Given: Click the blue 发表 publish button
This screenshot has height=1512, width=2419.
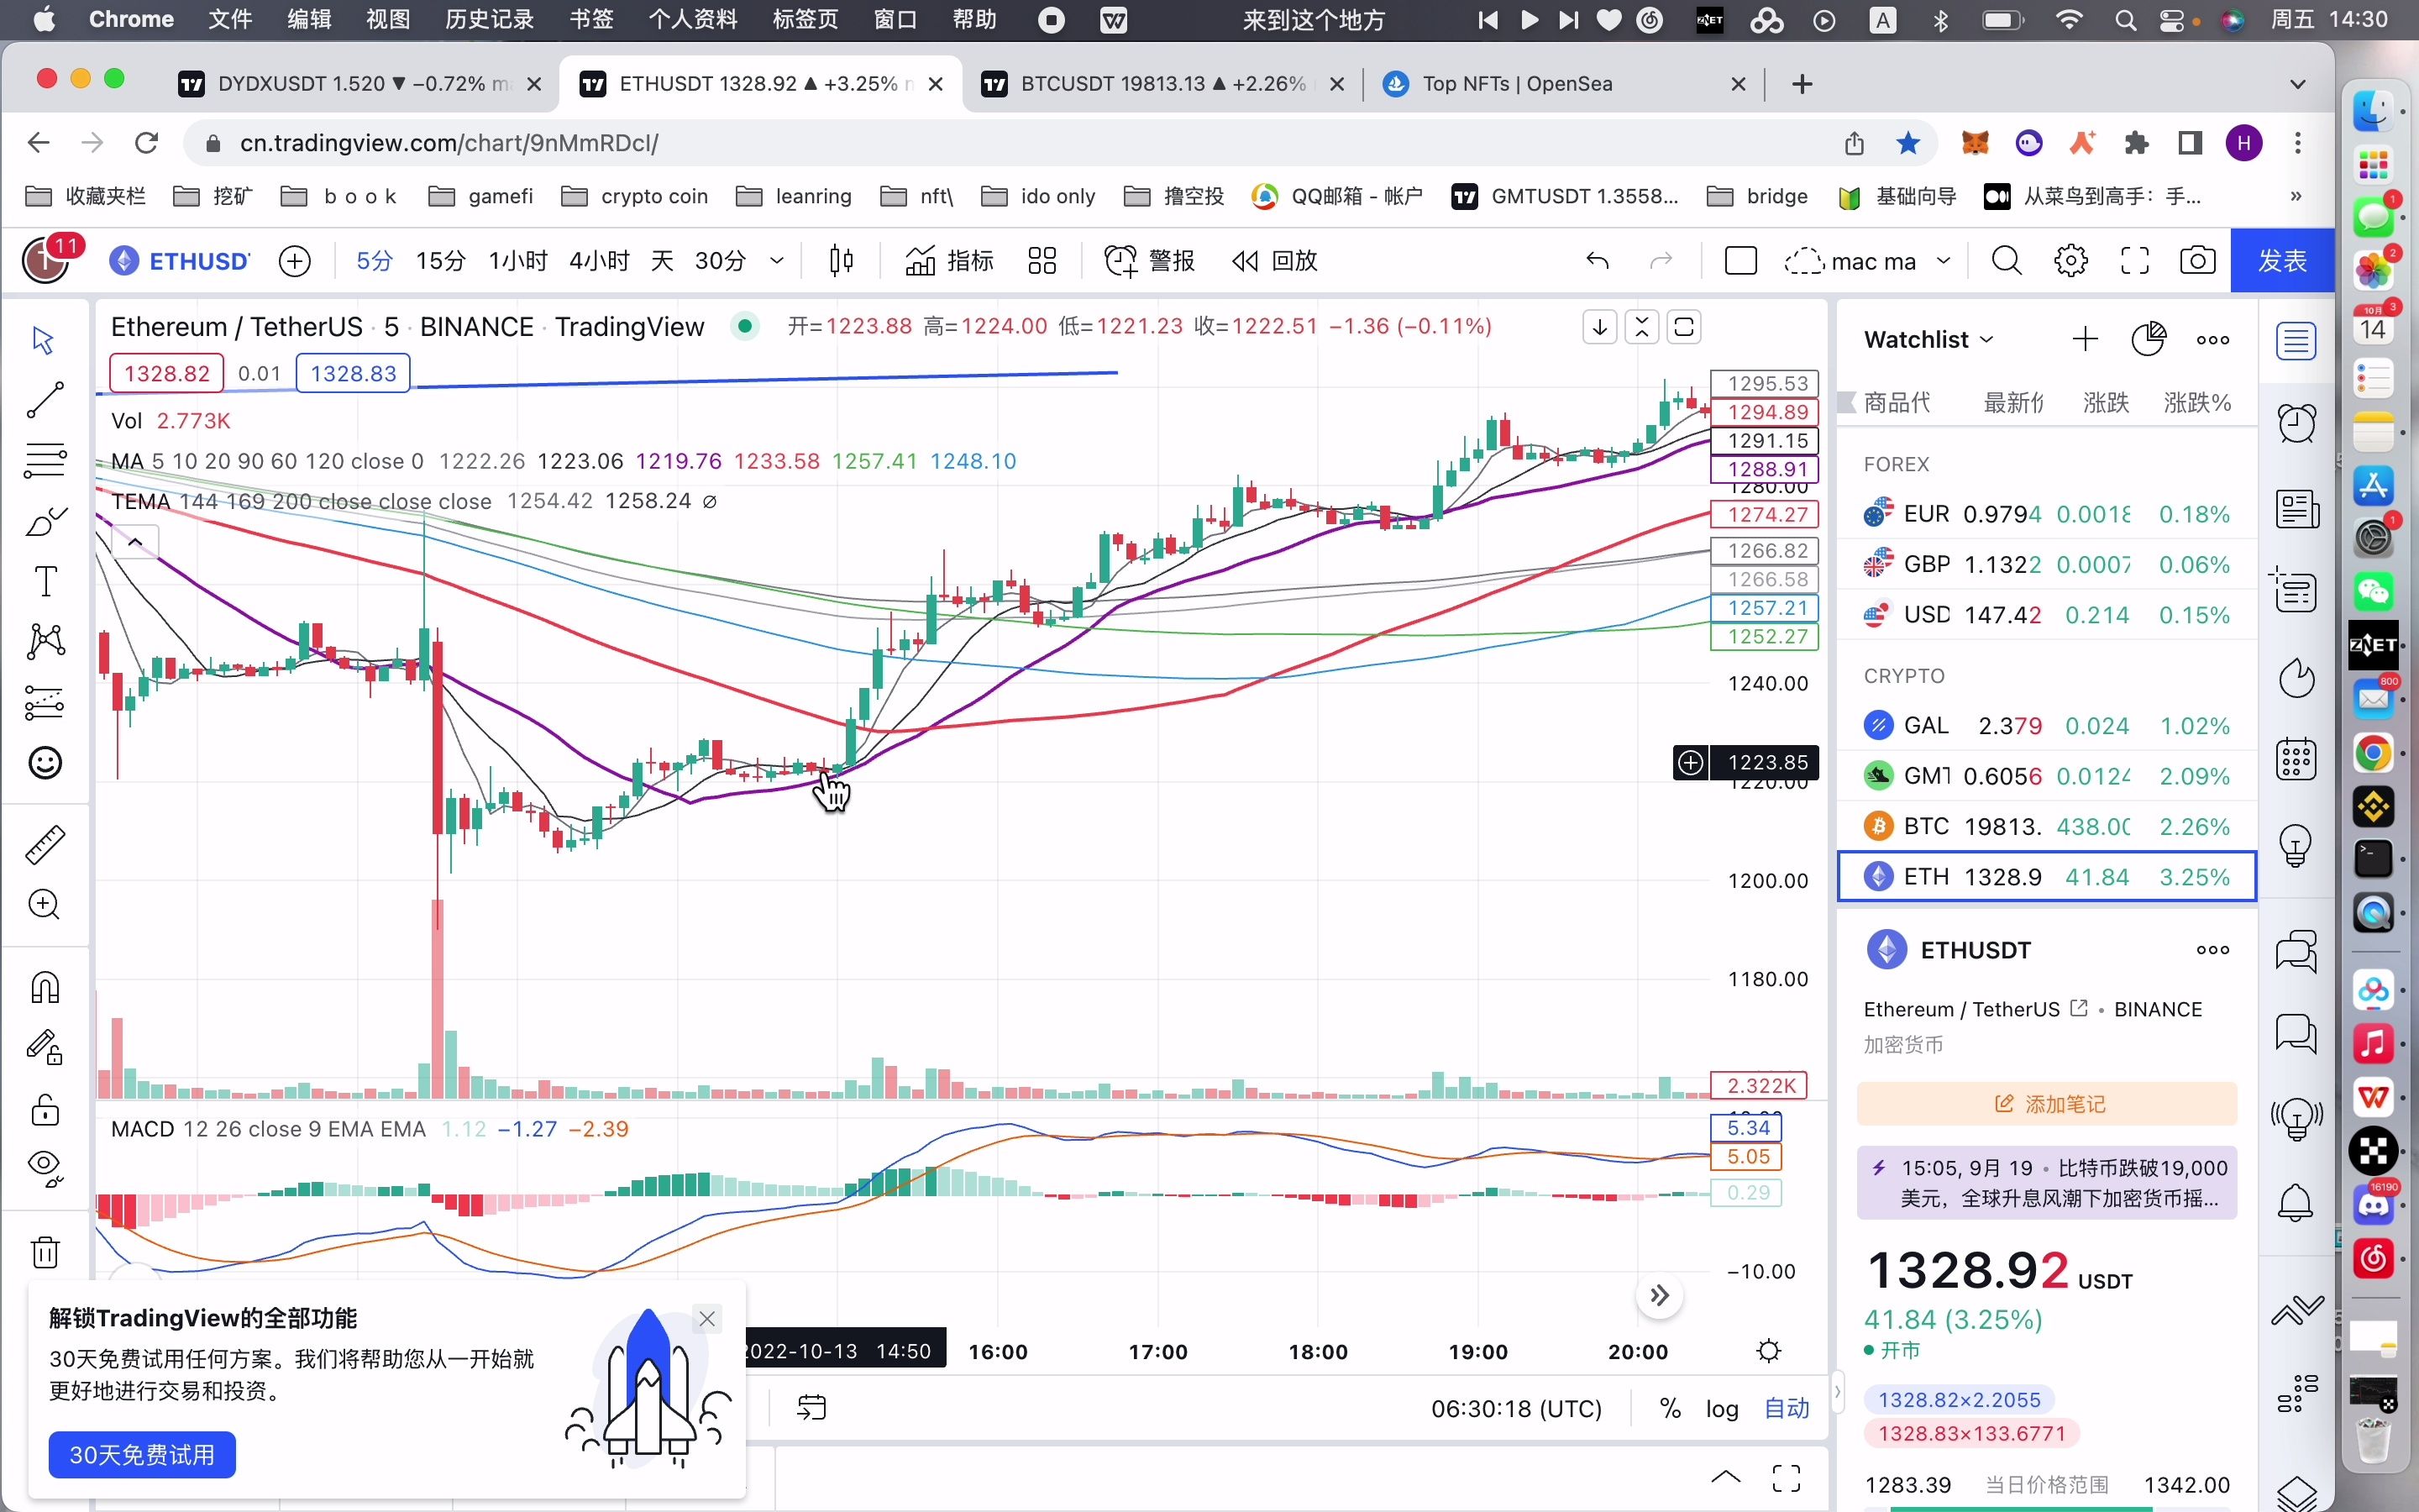Looking at the screenshot, I should pos(2282,261).
